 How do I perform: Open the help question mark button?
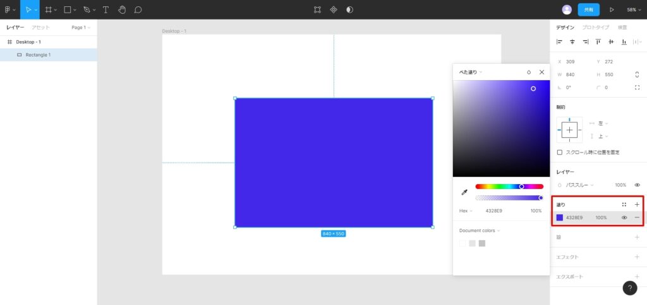click(630, 288)
